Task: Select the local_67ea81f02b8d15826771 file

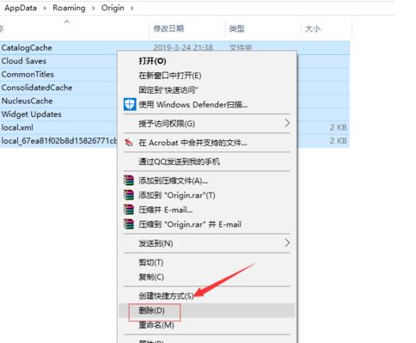Action: [59, 141]
